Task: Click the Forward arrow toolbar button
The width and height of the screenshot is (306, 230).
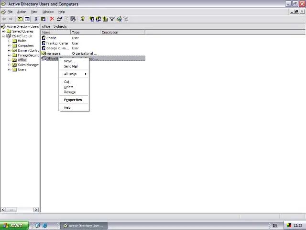Action: (11, 19)
